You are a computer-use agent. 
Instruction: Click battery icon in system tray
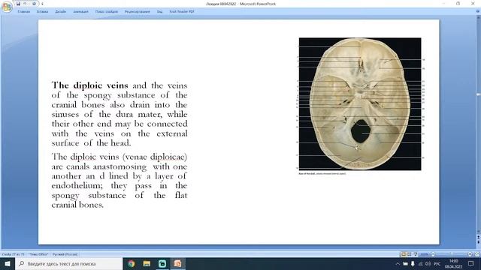point(405,263)
